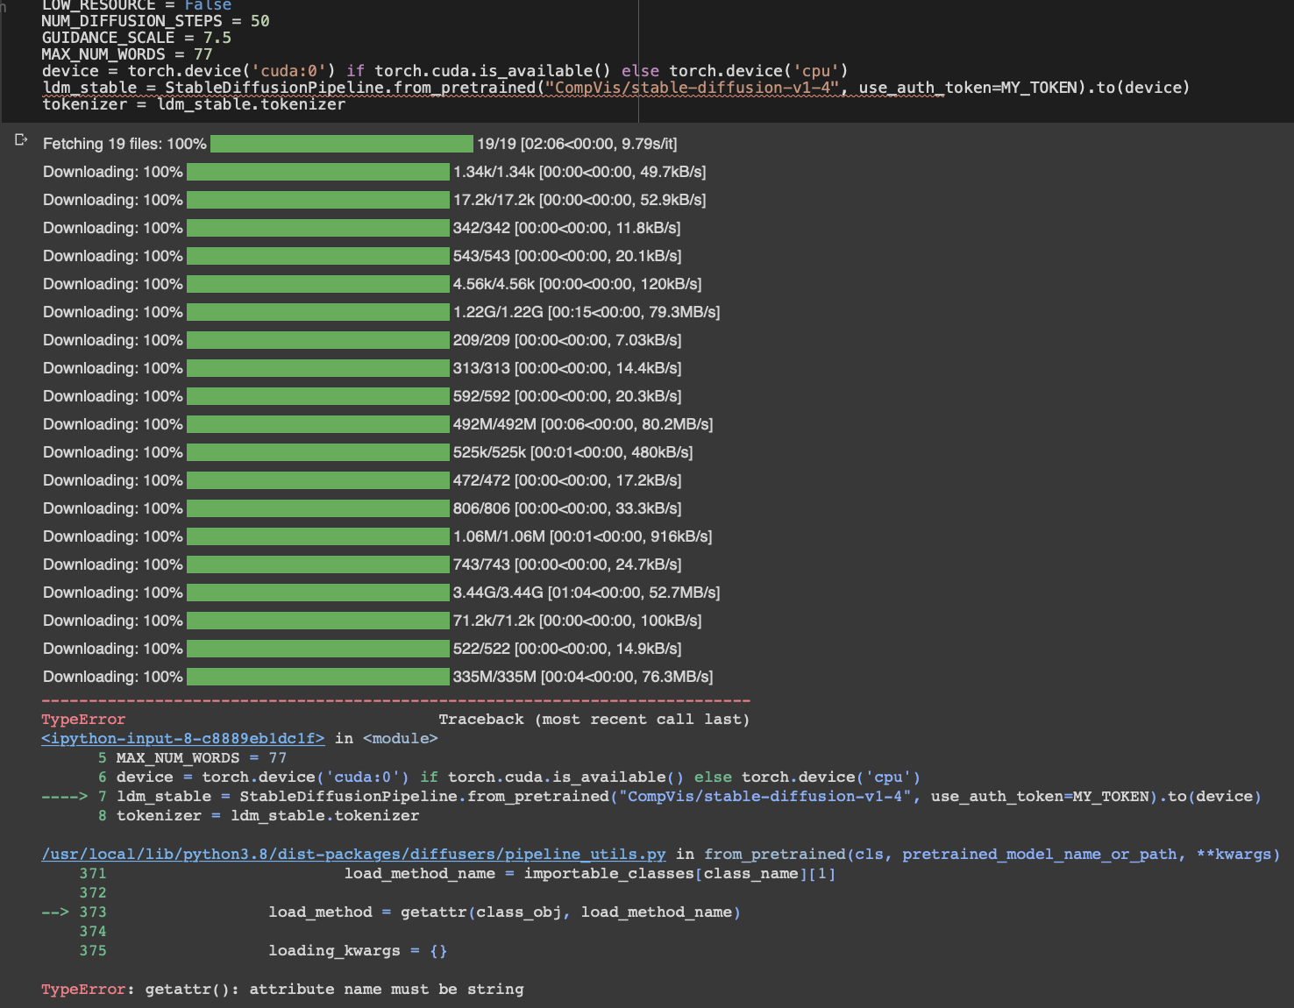Click the GUIDANCE_SCALE = 7.5 code line
Screen dimensions: 1294x1008
137,38
